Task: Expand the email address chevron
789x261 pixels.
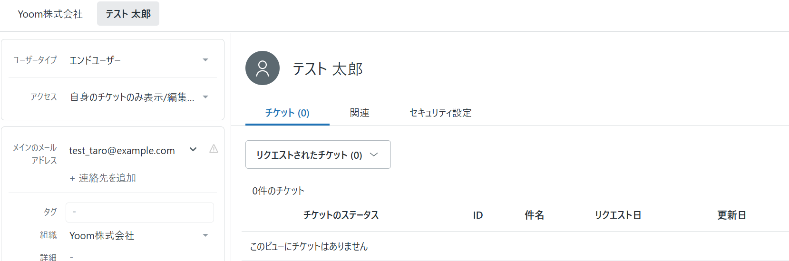Action: click(193, 149)
